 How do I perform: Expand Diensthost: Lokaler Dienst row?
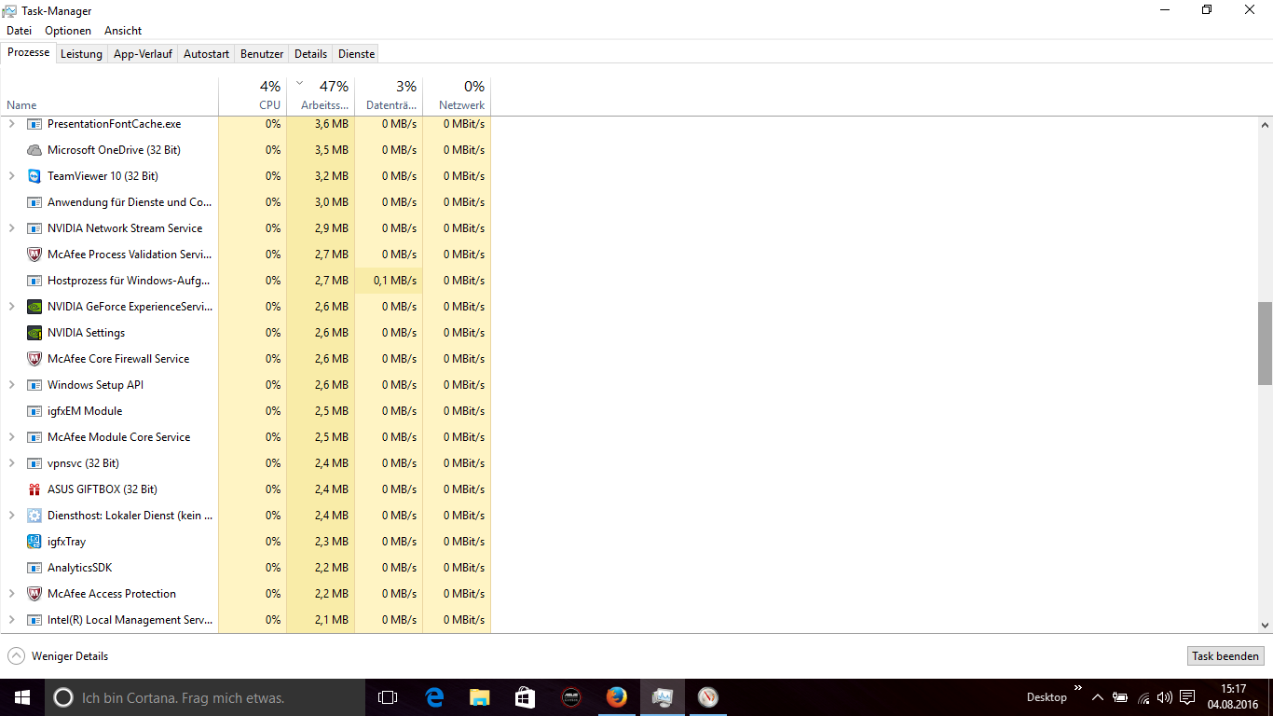(12, 516)
